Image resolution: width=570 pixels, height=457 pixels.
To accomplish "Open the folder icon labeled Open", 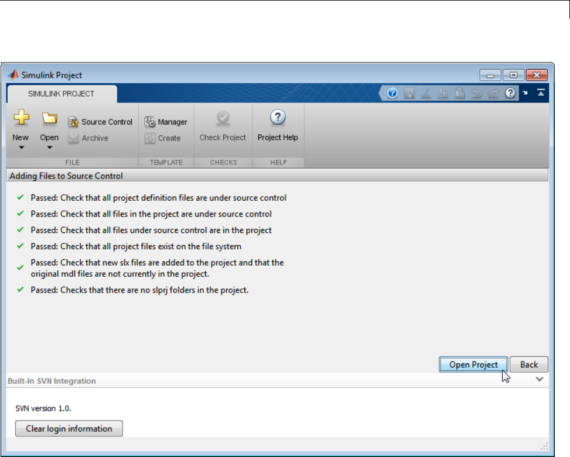I will (49, 118).
